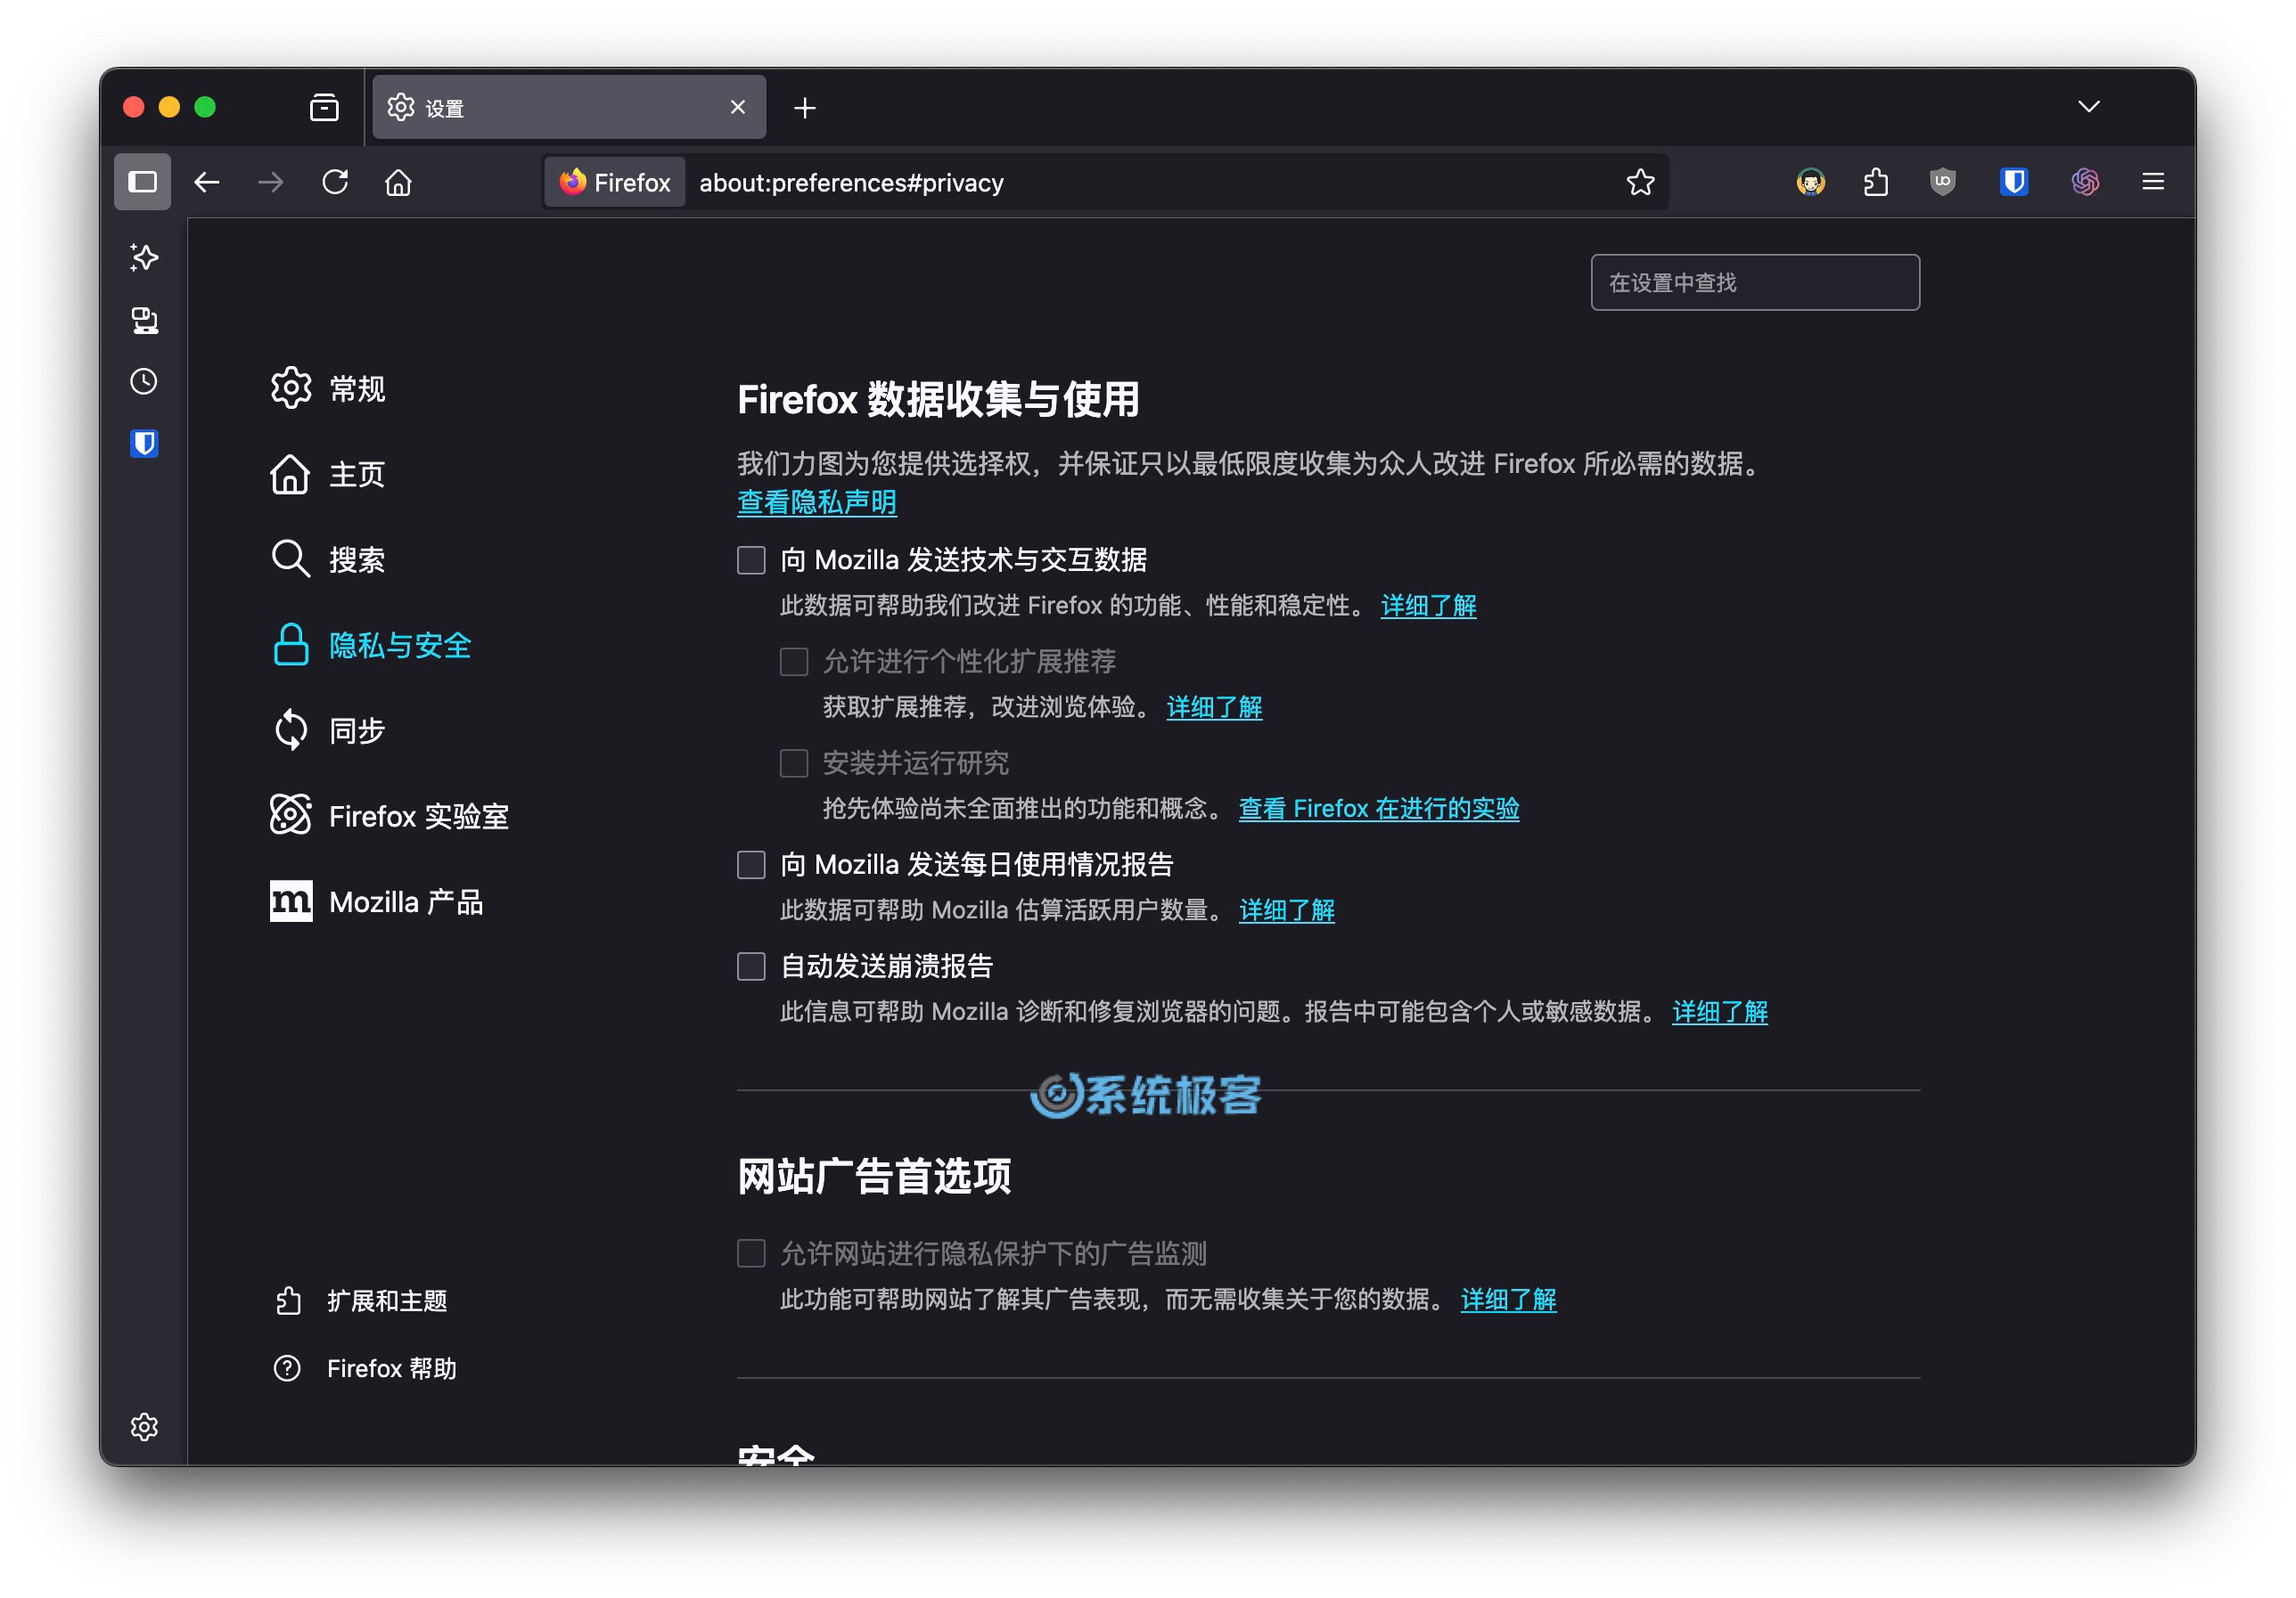
Task: Click the 网站广告首选项 heading
Action: click(x=874, y=1177)
